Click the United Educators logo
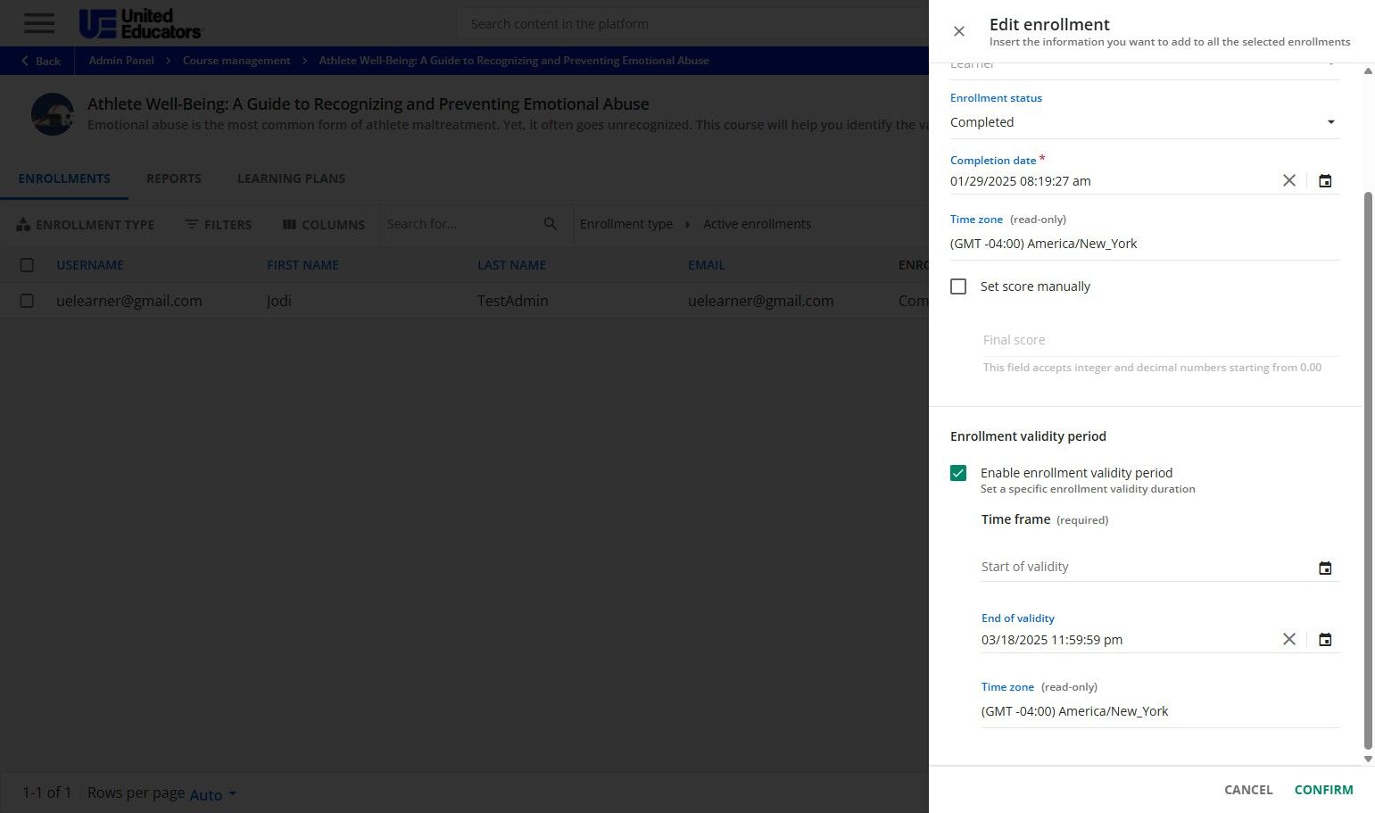 click(x=141, y=24)
